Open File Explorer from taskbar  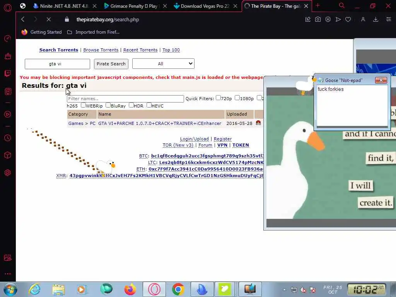tap(58, 289)
